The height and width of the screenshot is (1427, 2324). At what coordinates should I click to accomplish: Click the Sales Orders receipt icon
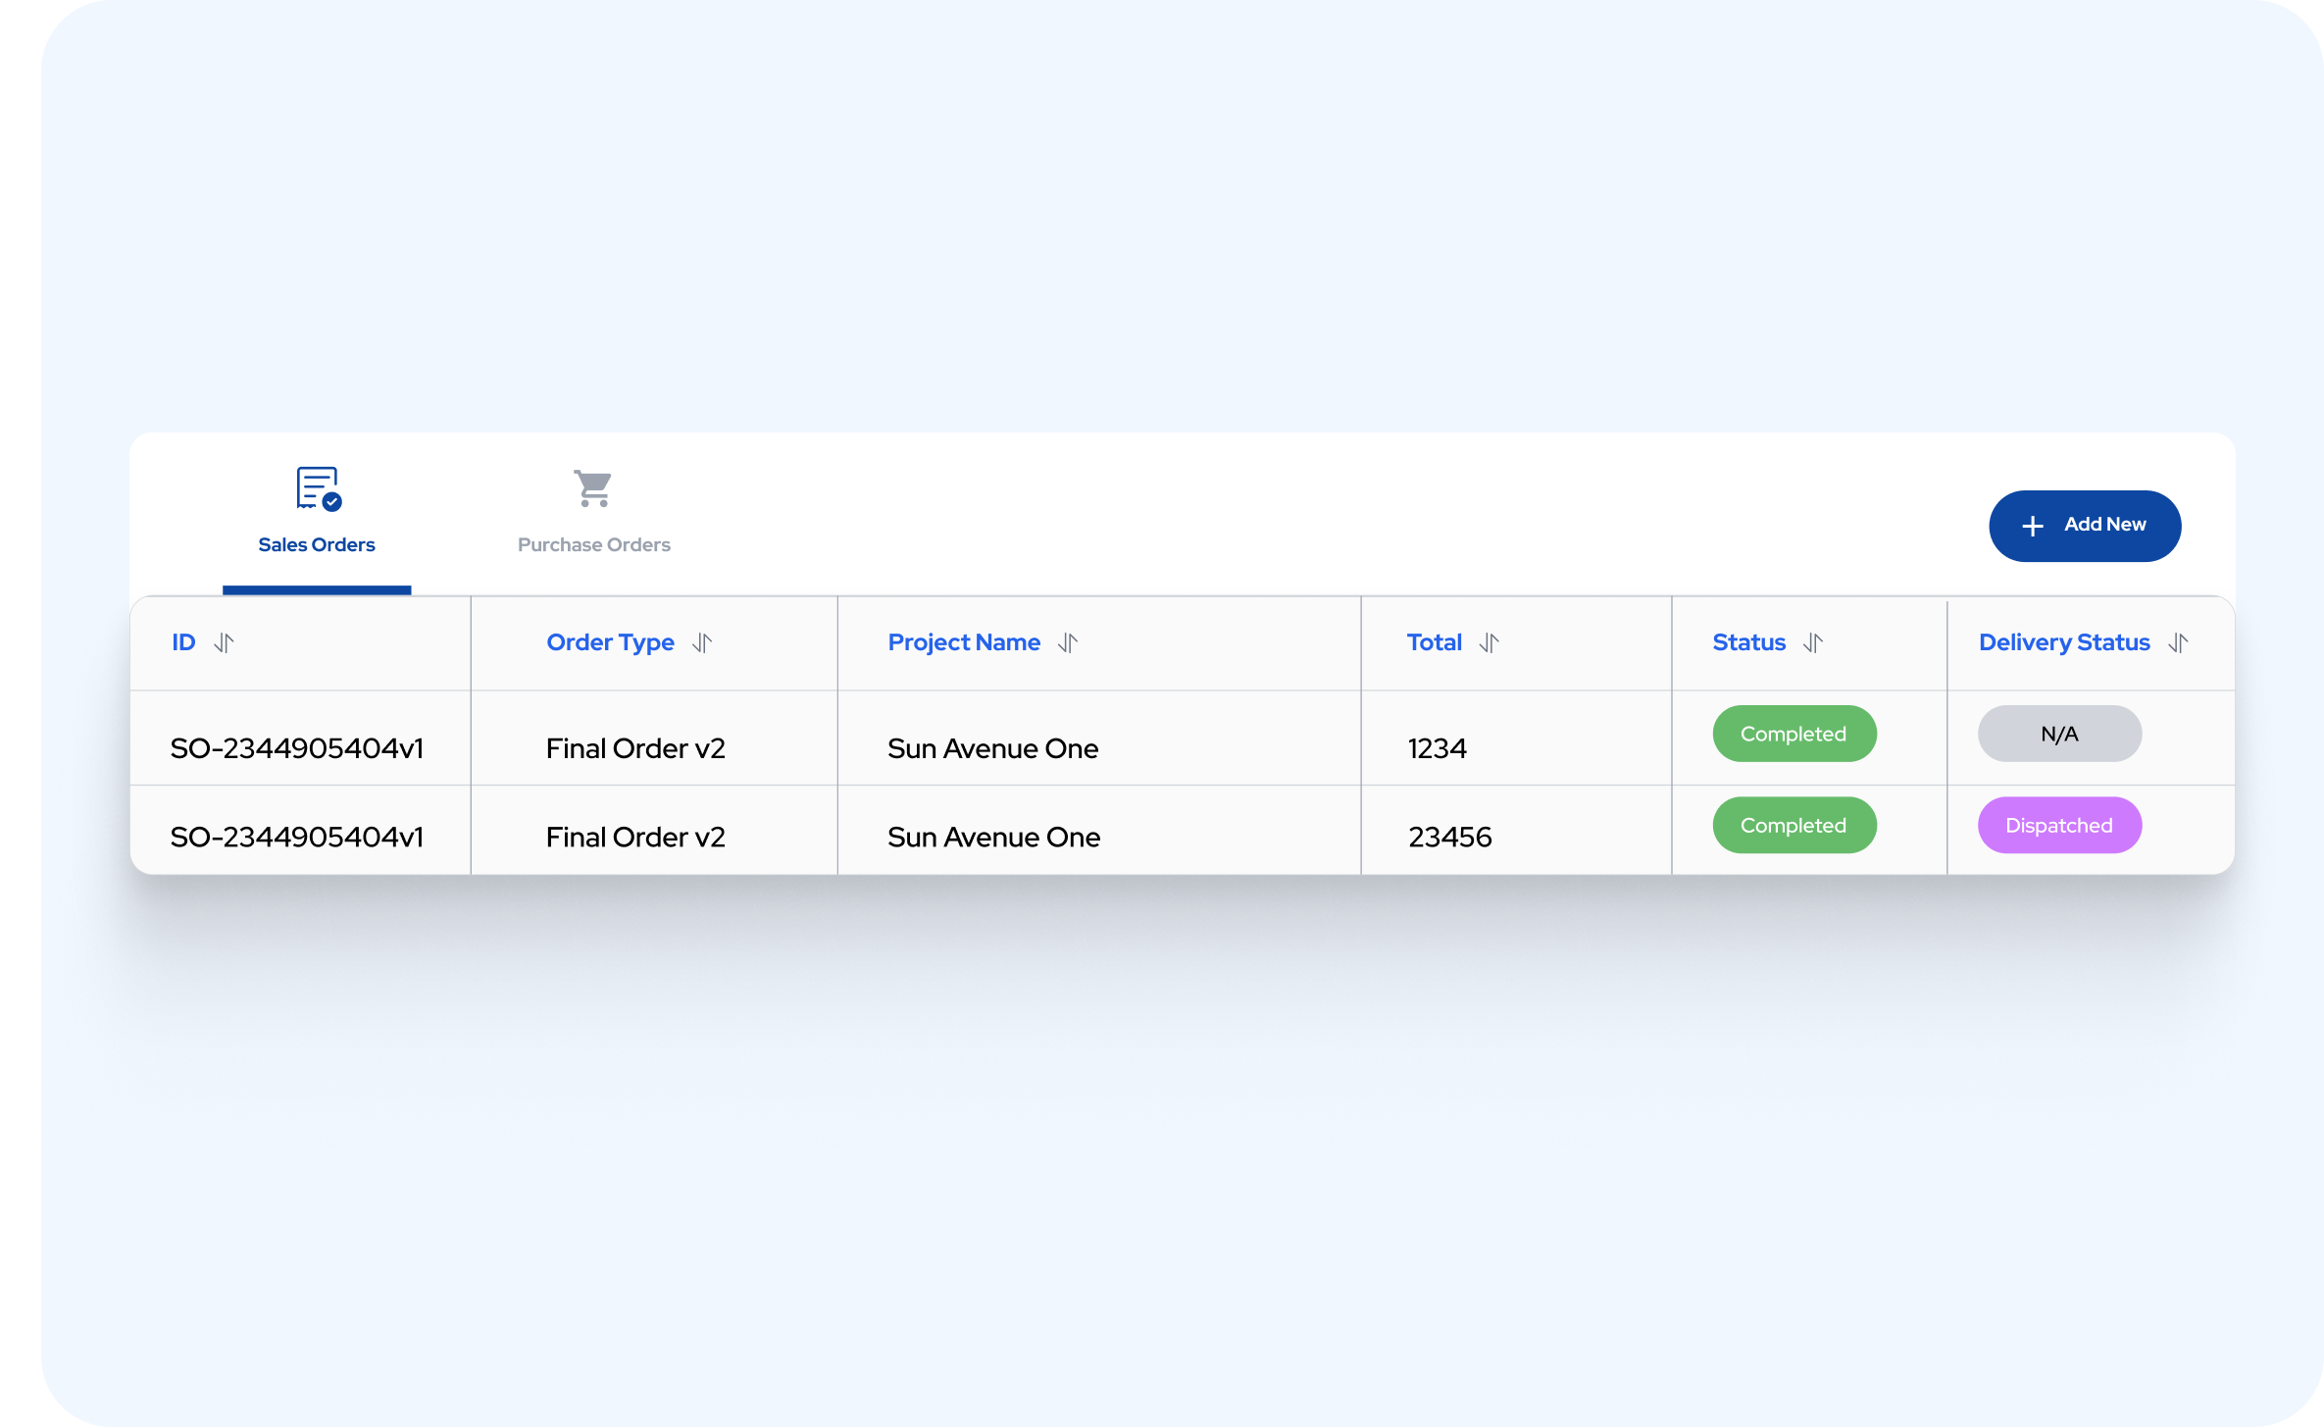click(x=318, y=488)
